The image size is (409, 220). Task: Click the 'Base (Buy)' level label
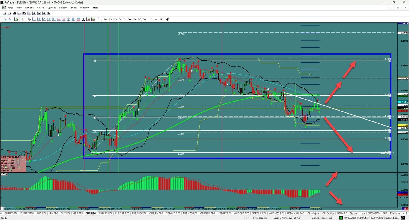pyautogui.click(x=386, y=154)
